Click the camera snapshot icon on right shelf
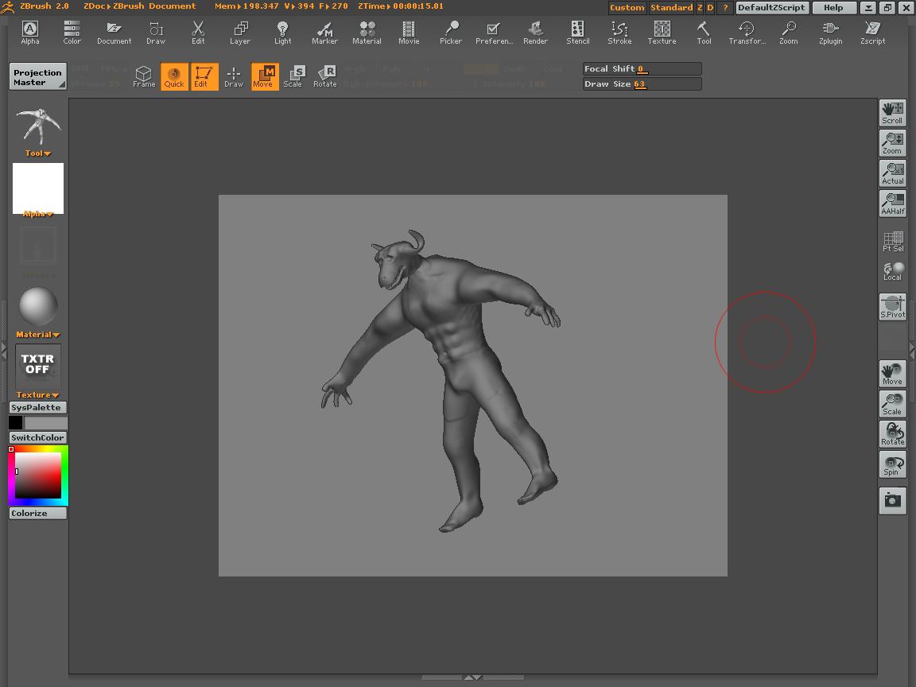This screenshot has height=687, width=916. [892, 501]
